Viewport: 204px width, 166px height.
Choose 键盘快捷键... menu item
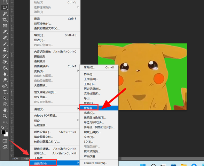[55, 149]
